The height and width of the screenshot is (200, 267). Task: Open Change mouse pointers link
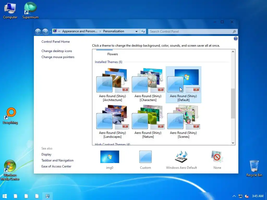[x=58, y=57]
